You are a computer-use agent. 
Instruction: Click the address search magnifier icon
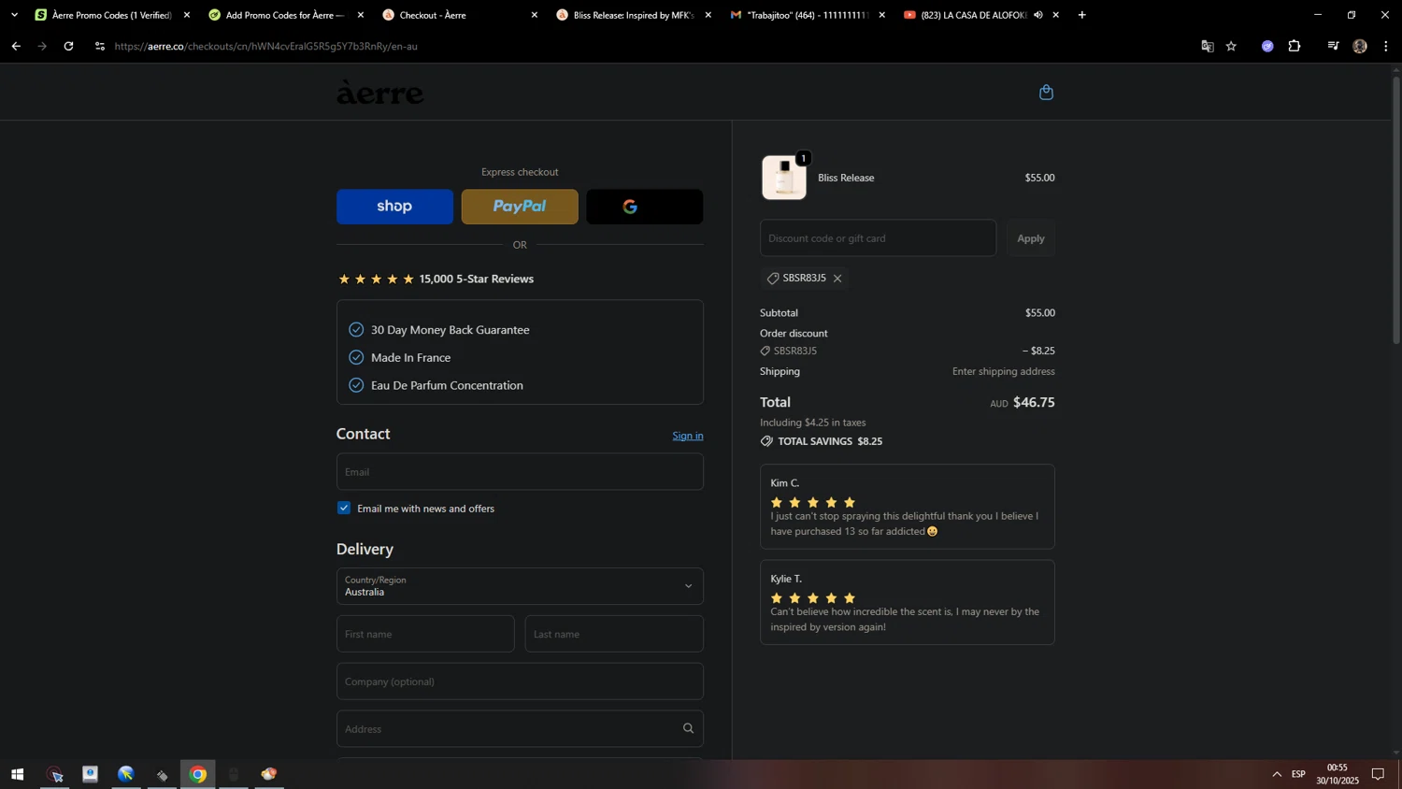click(688, 729)
